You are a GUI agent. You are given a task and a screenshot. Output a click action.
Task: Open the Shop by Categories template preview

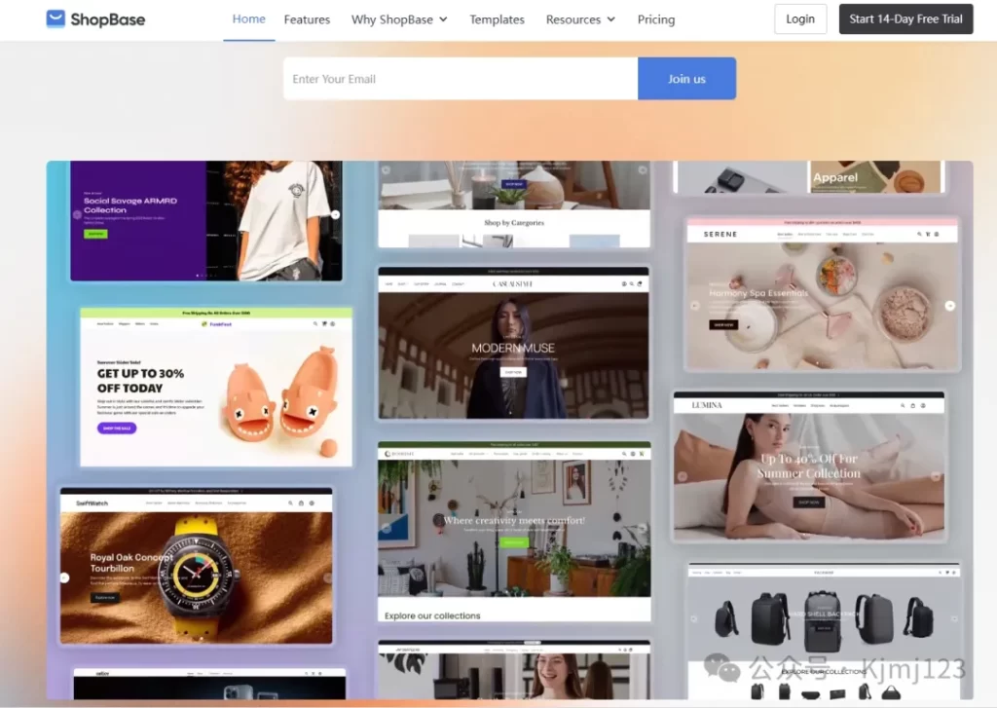[514, 204]
